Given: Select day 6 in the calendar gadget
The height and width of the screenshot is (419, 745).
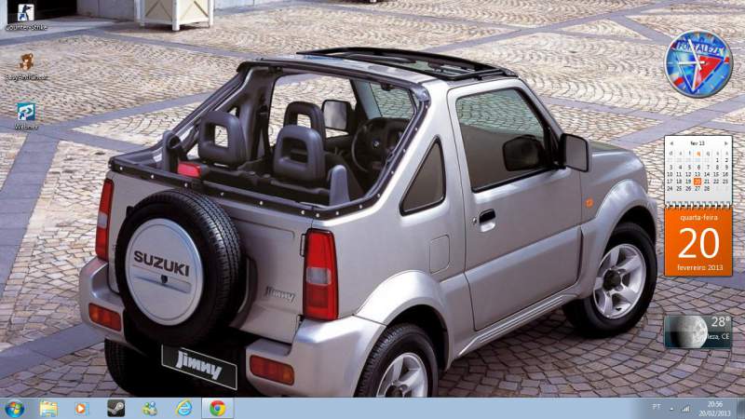Looking at the screenshot, I should tap(698, 168).
